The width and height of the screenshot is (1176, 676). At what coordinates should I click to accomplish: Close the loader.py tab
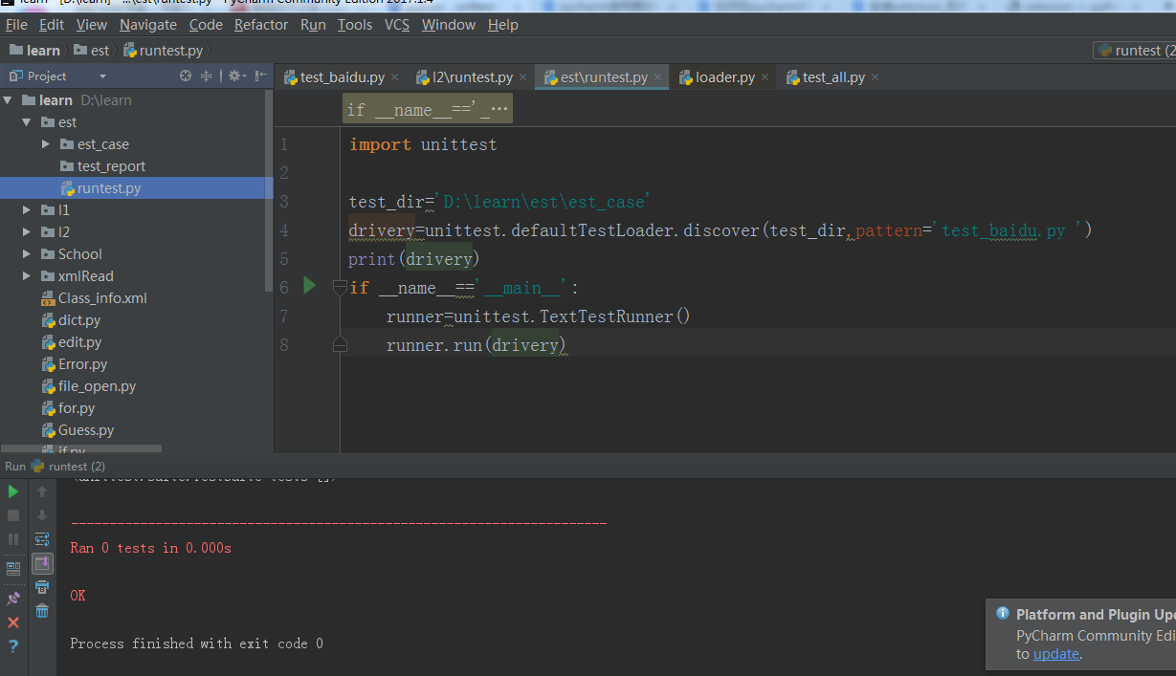(765, 77)
